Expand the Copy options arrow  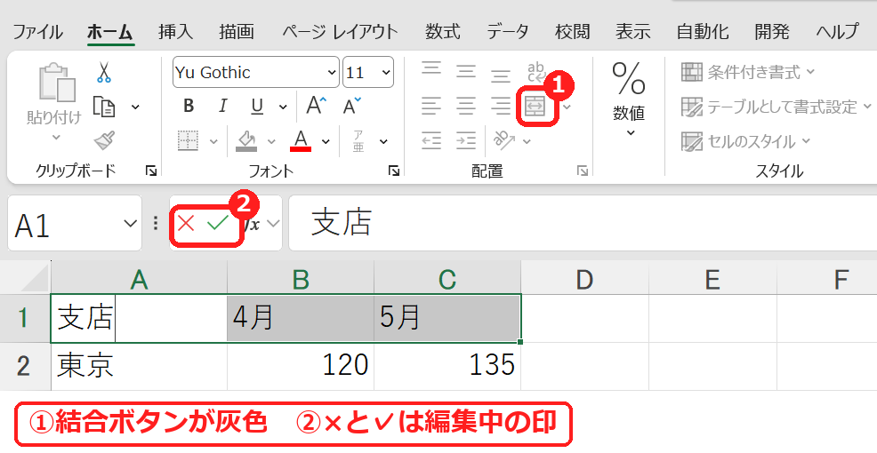[x=135, y=107]
